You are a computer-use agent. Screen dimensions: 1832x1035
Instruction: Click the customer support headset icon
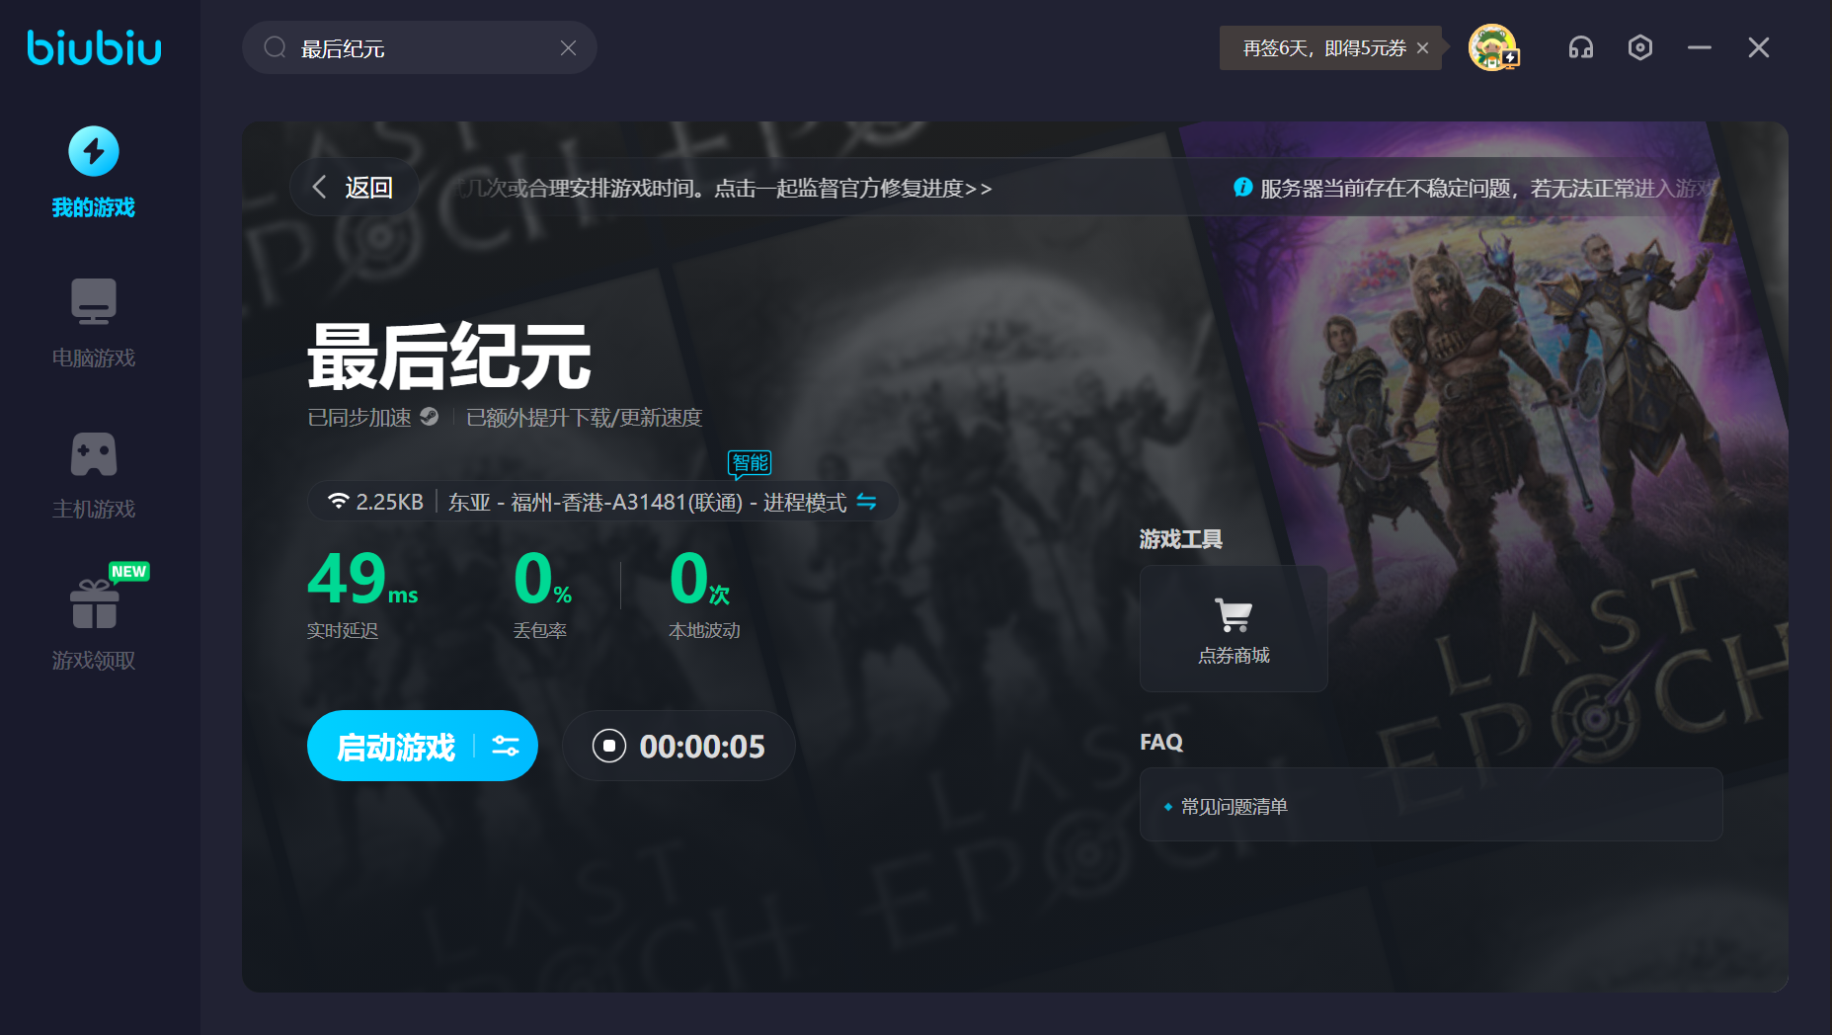[x=1580, y=47]
